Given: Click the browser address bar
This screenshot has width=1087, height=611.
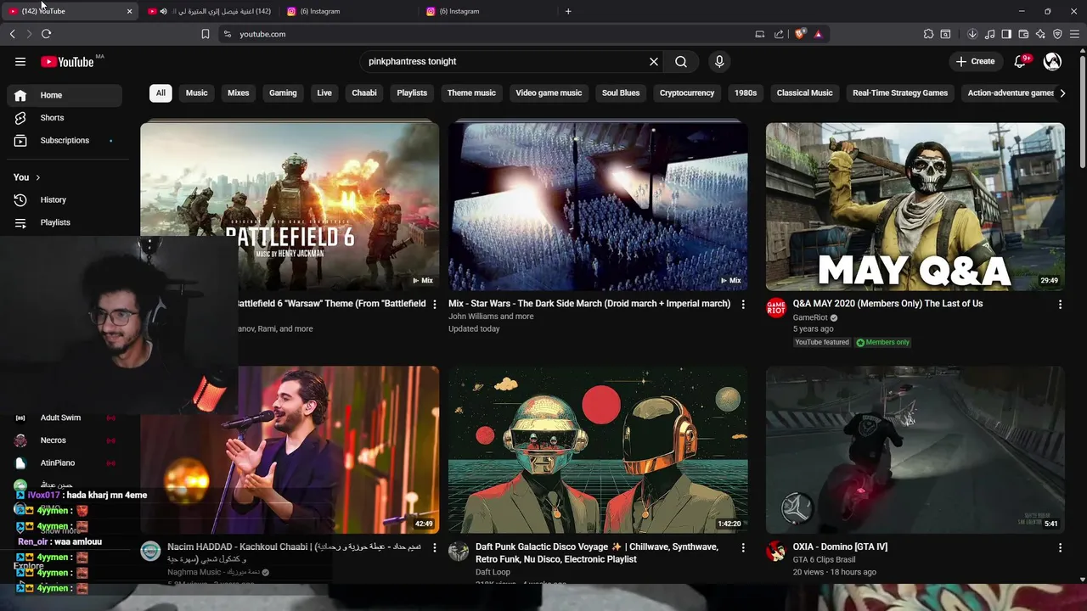Looking at the screenshot, I should (x=493, y=34).
